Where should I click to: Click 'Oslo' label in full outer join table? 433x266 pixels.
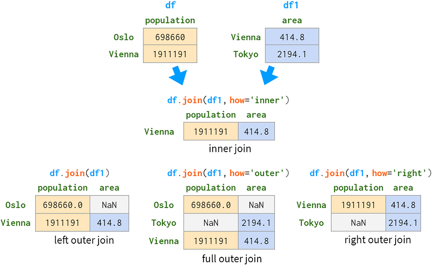click(x=164, y=205)
